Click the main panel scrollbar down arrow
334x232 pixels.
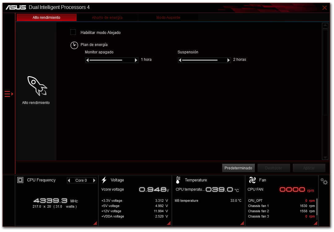tap(325, 157)
